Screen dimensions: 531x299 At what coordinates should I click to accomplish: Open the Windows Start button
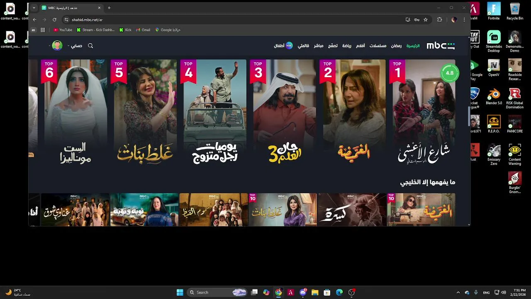[180, 292]
